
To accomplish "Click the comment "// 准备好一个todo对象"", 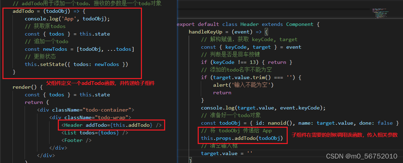I will pos(231,115).
